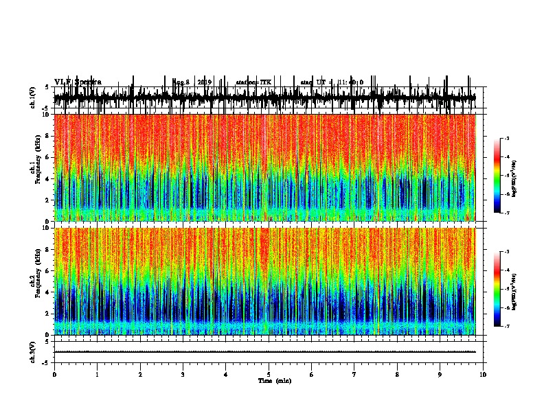
Task: Click the ch.2 spectrogram panel
Action: (x=265, y=281)
